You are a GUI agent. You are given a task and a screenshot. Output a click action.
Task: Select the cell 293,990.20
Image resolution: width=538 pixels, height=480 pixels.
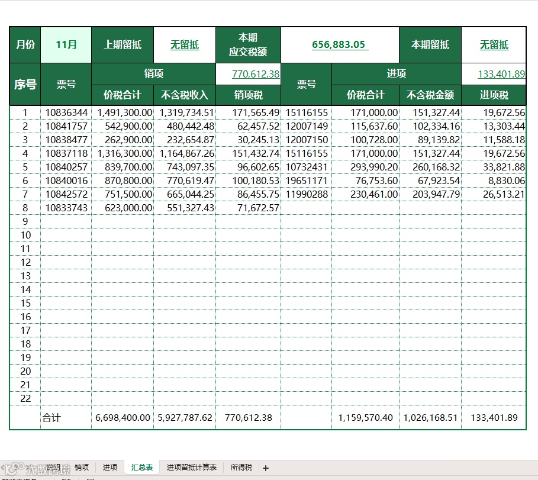click(365, 167)
